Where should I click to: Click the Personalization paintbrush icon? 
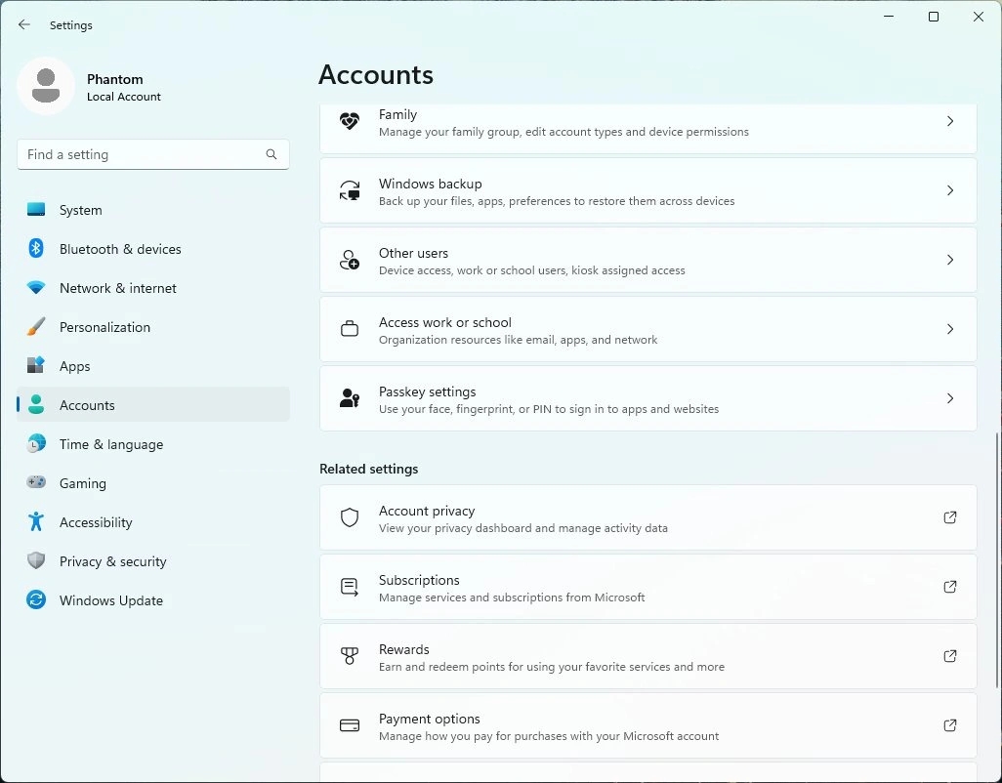(x=36, y=327)
